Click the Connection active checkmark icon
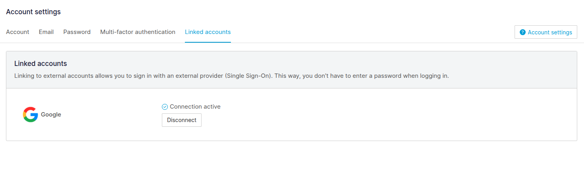584x188 pixels. tap(165, 107)
